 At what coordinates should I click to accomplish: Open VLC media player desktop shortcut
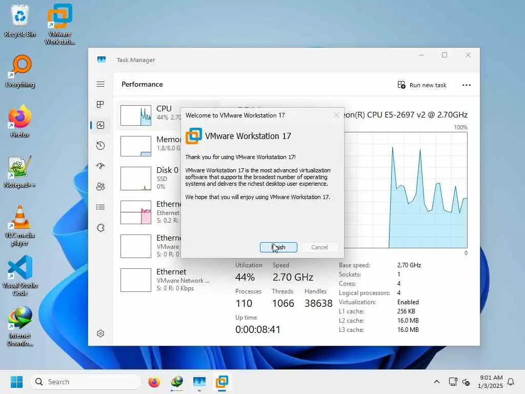point(20,226)
